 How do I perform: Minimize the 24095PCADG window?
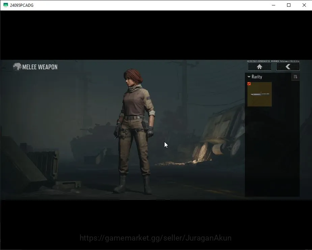274,5
